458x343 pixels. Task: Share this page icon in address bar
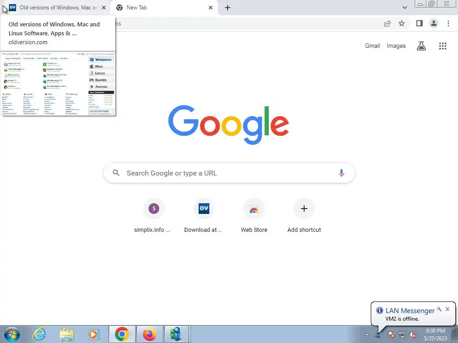[387, 23]
